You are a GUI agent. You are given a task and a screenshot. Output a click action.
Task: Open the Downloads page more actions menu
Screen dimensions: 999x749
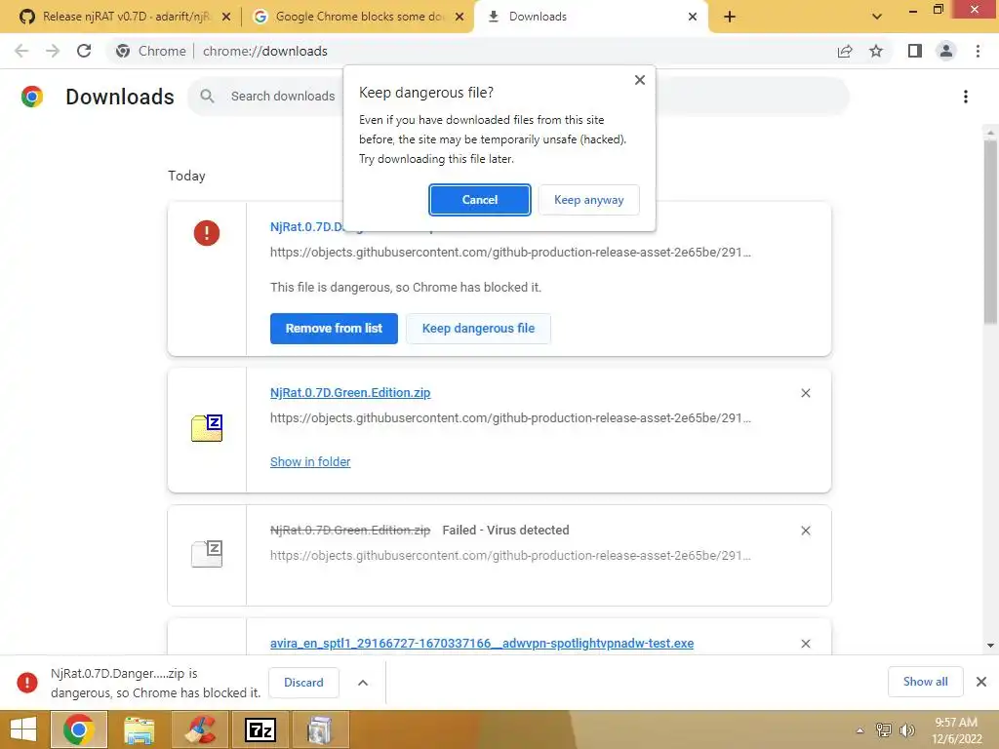(966, 97)
